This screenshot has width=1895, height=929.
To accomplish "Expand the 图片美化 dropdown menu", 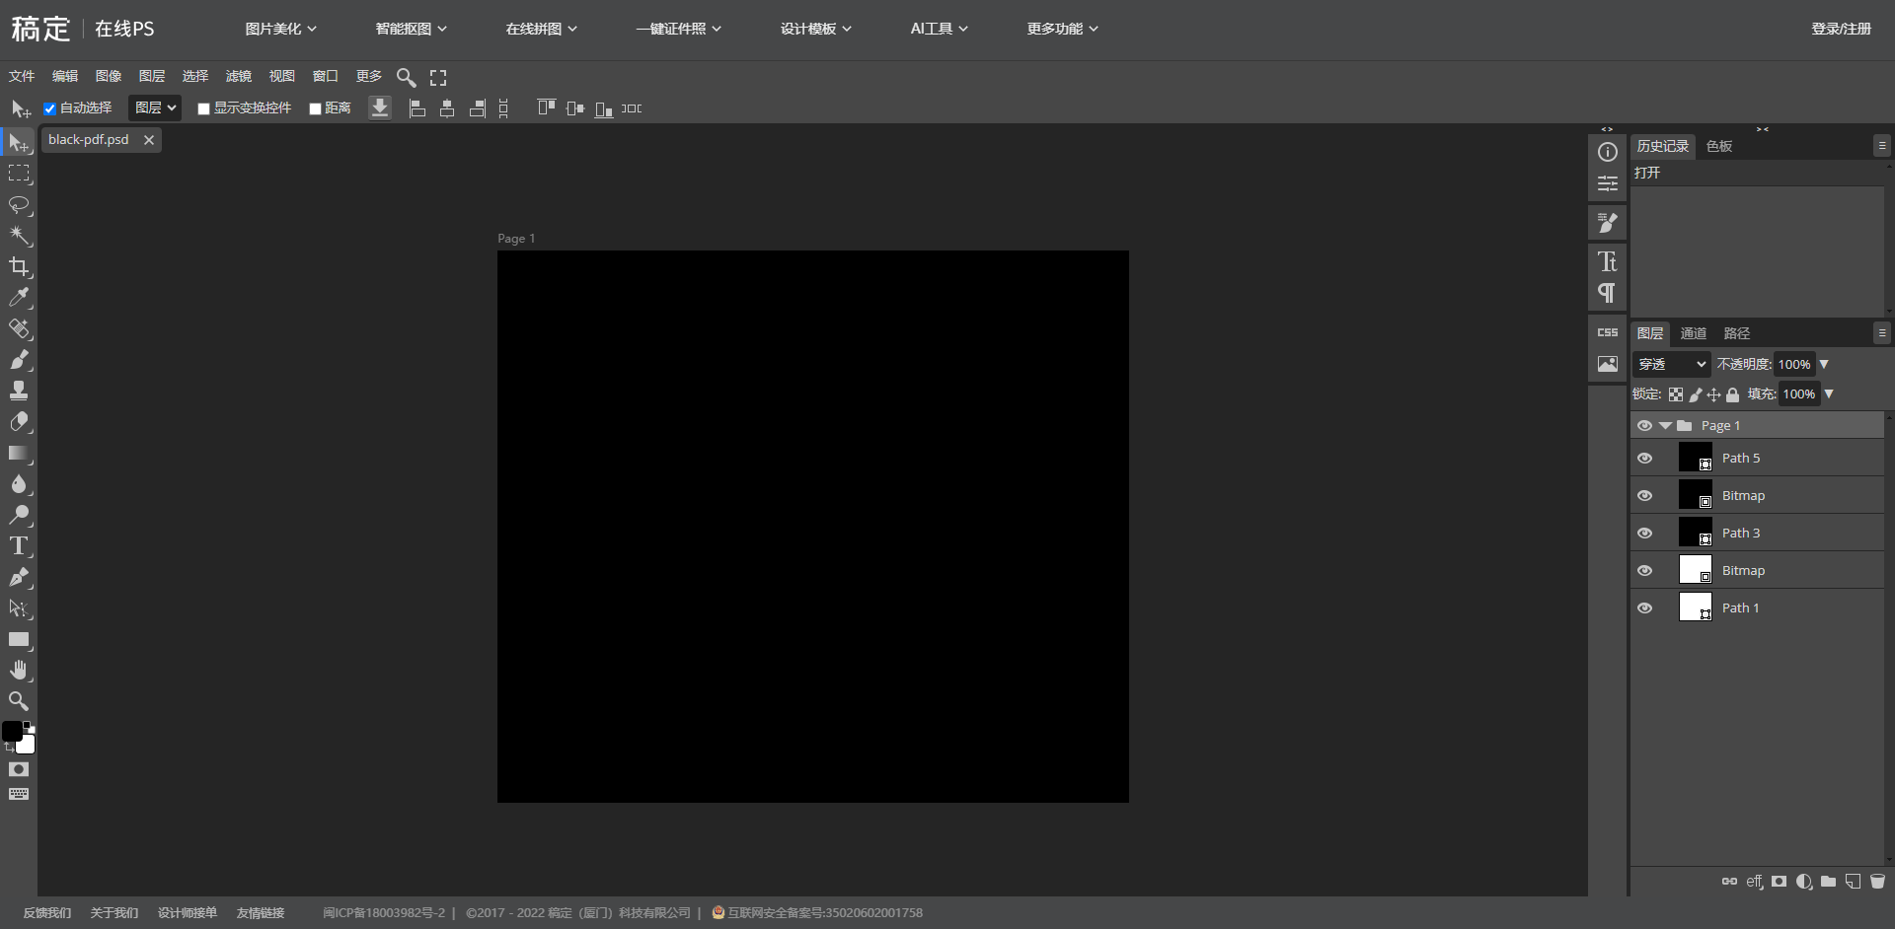I will (x=280, y=29).
